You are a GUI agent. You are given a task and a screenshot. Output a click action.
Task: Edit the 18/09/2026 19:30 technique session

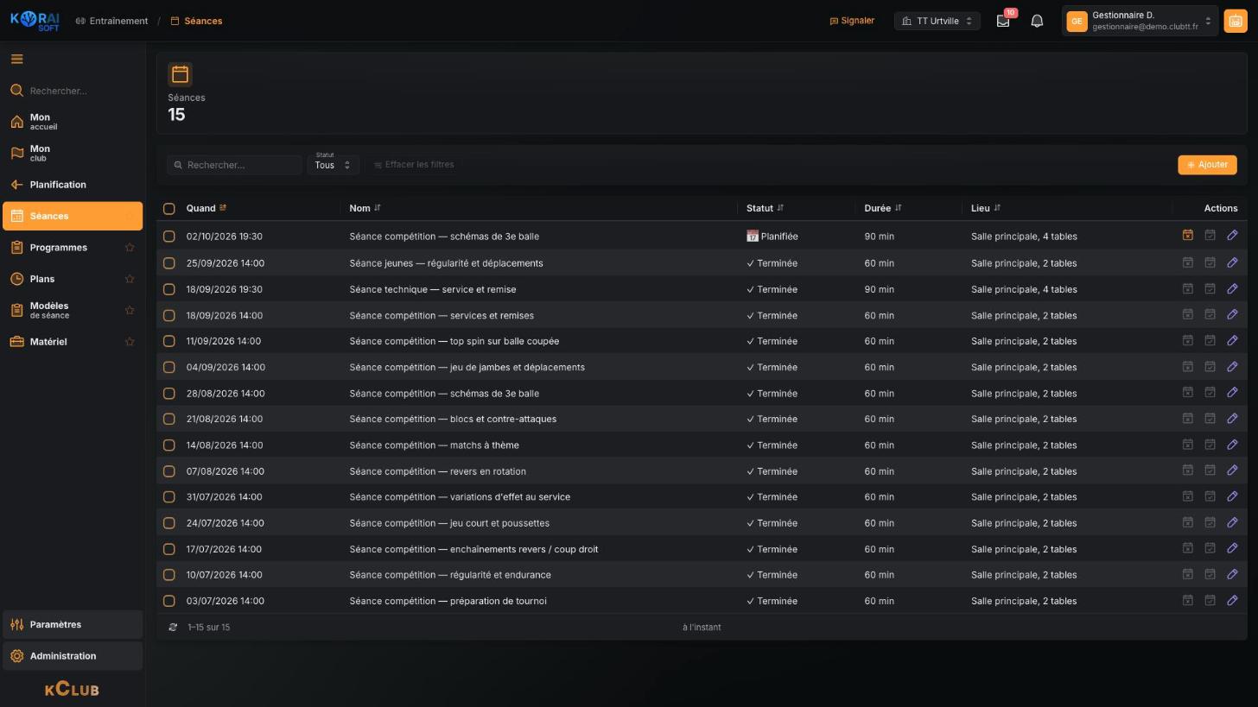click(x=1232, y=288)
